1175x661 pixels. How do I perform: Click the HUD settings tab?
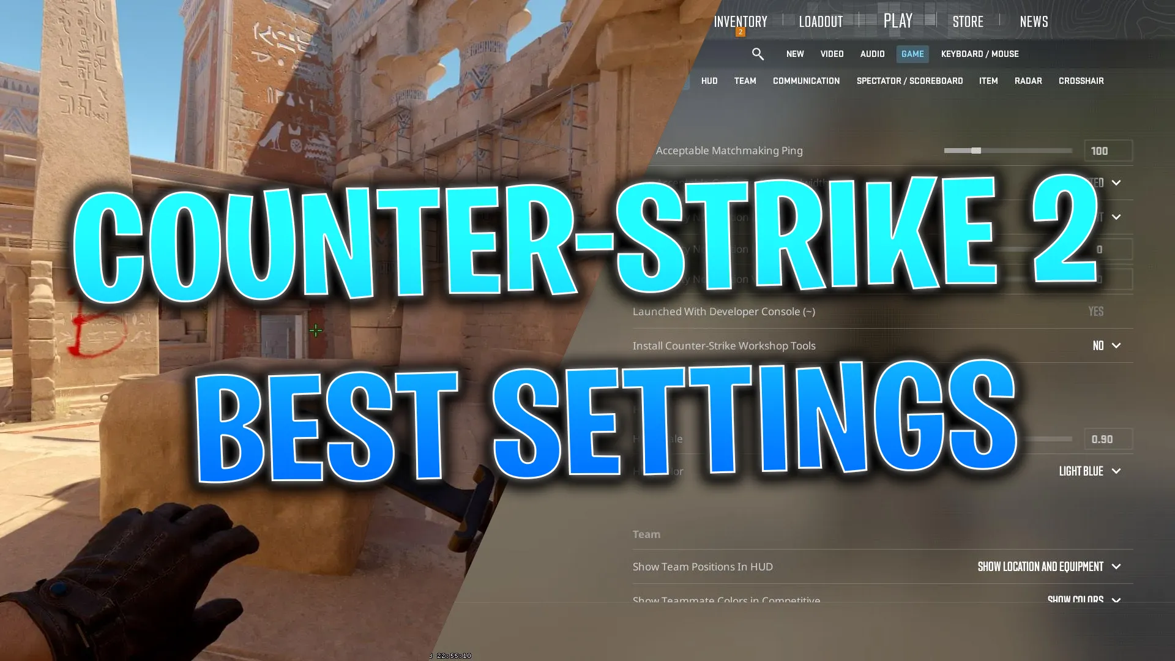[710, 81]
